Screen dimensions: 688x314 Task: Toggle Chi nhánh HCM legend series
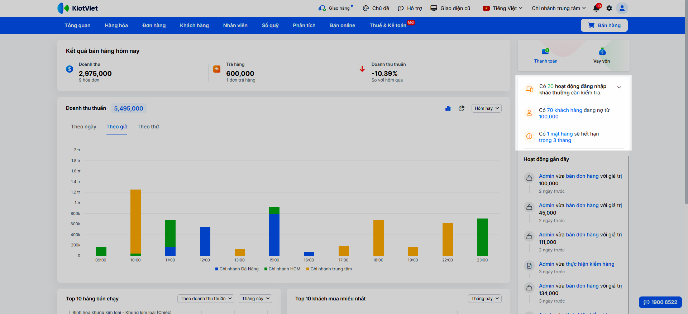(x=282, y=269)
